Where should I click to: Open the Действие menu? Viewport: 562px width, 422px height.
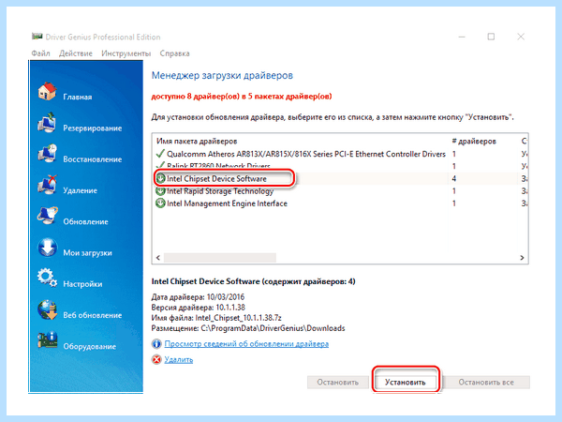[76, 53]
